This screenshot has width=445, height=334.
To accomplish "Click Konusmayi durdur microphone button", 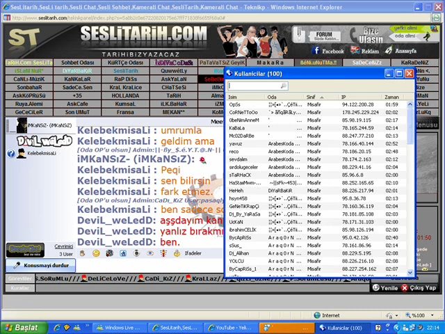I will [40, 265].
